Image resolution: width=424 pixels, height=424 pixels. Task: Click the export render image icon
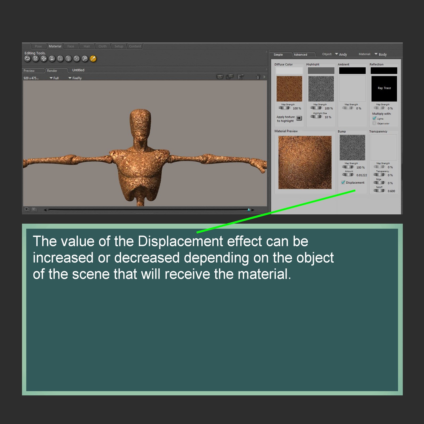point(241,77)
